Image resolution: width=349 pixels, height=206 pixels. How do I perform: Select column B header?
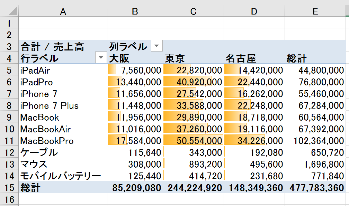135,11
